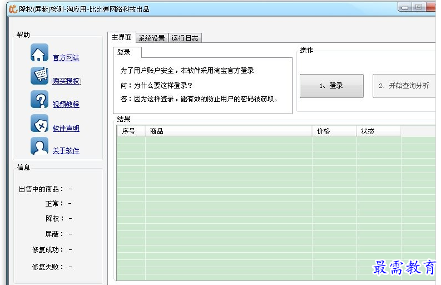The width and height of the screenshot is (441, 285).
Task: Switch to the 运行日志 tab
Action: click(185, 38)
